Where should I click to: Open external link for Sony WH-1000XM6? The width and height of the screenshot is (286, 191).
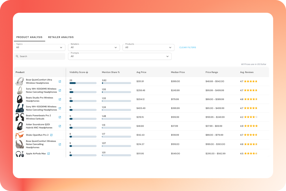[x=60, y=108]
